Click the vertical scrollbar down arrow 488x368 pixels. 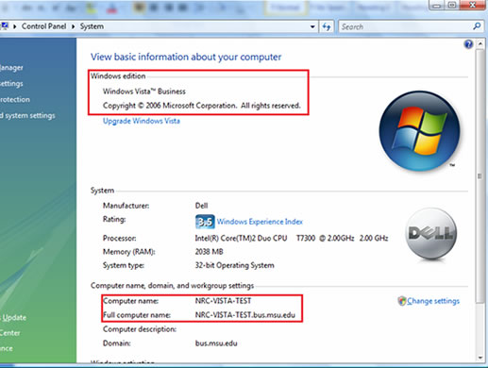(480, 358)
